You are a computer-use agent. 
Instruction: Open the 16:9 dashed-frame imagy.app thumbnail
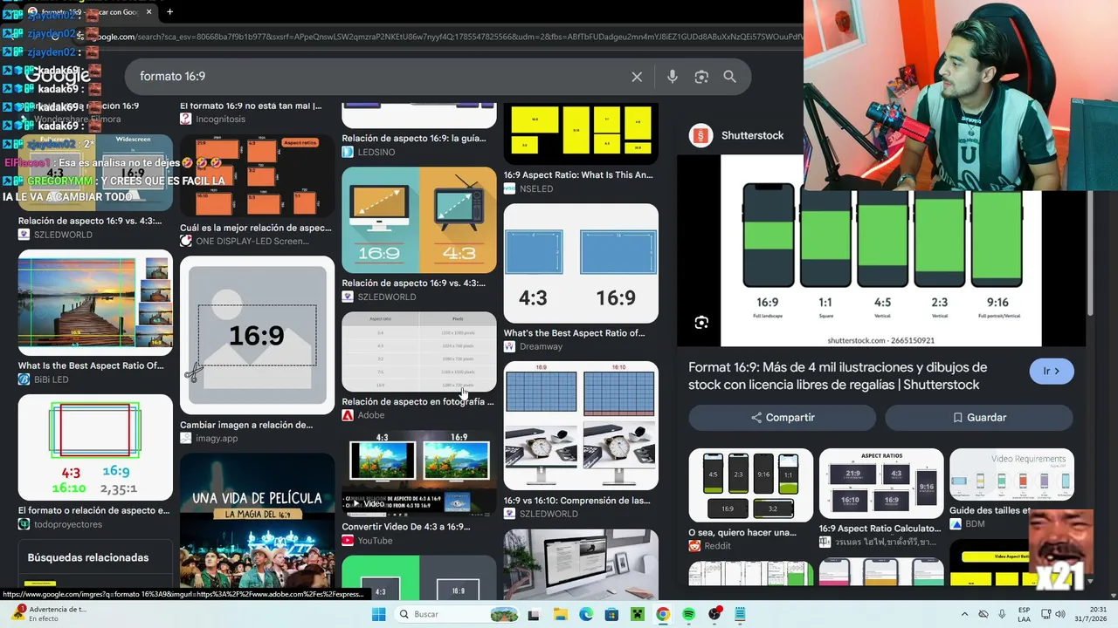pos(257,335)
